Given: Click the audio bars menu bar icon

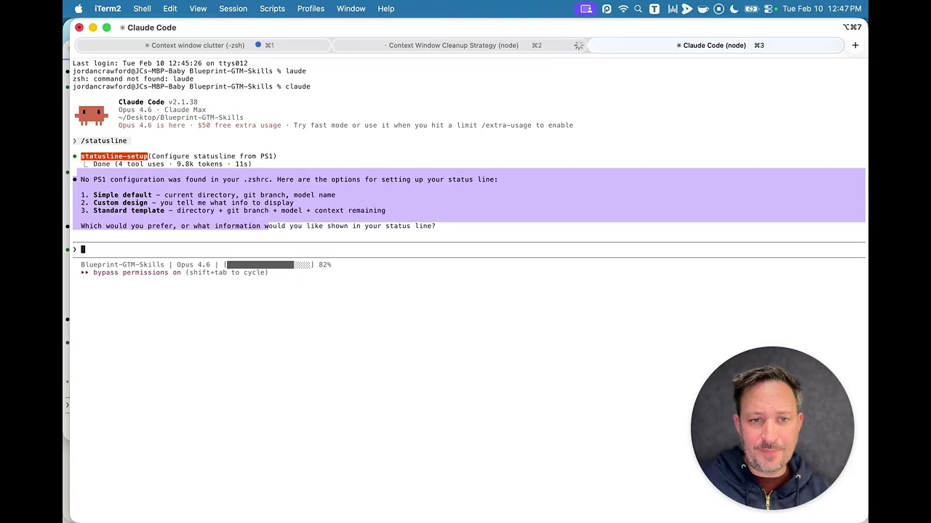Looking at the screenshot, I should click(673, 9).
